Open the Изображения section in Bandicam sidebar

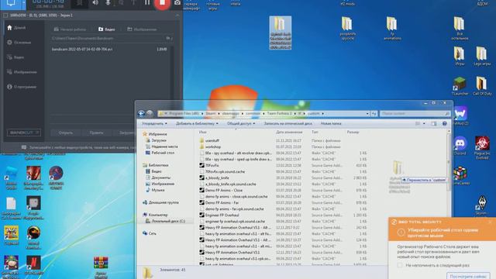pos(22,72)
